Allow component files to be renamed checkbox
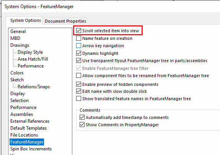Viewport: 220px width, 155px height. pos(78,76)
